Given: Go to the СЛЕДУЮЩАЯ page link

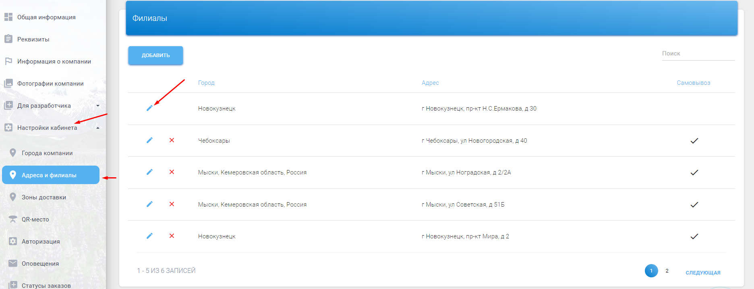Looking at the screenshot, I should point(703,273).
